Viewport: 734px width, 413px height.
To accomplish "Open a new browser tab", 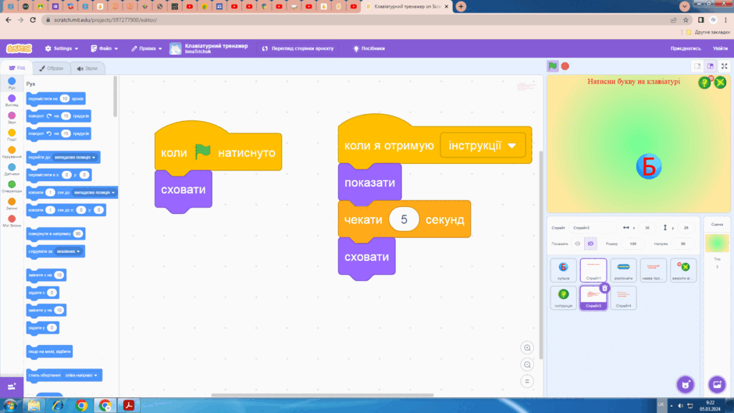I will coord(461,6).
